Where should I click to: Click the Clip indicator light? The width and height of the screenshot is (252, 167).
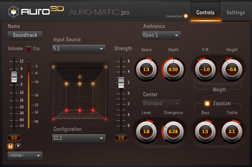(x=29, y=49)
